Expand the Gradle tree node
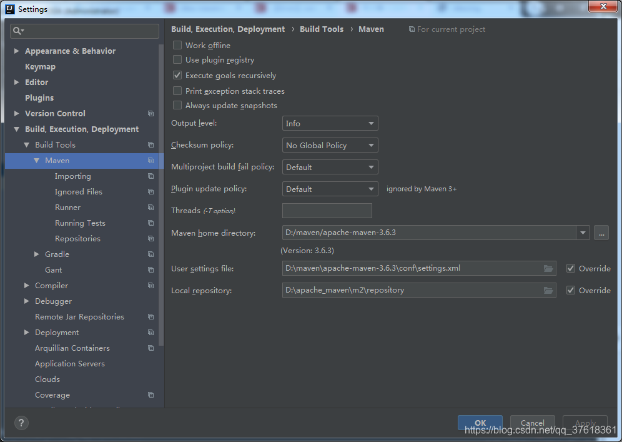The height and width of the screenshot is (442, 622). 36,254
